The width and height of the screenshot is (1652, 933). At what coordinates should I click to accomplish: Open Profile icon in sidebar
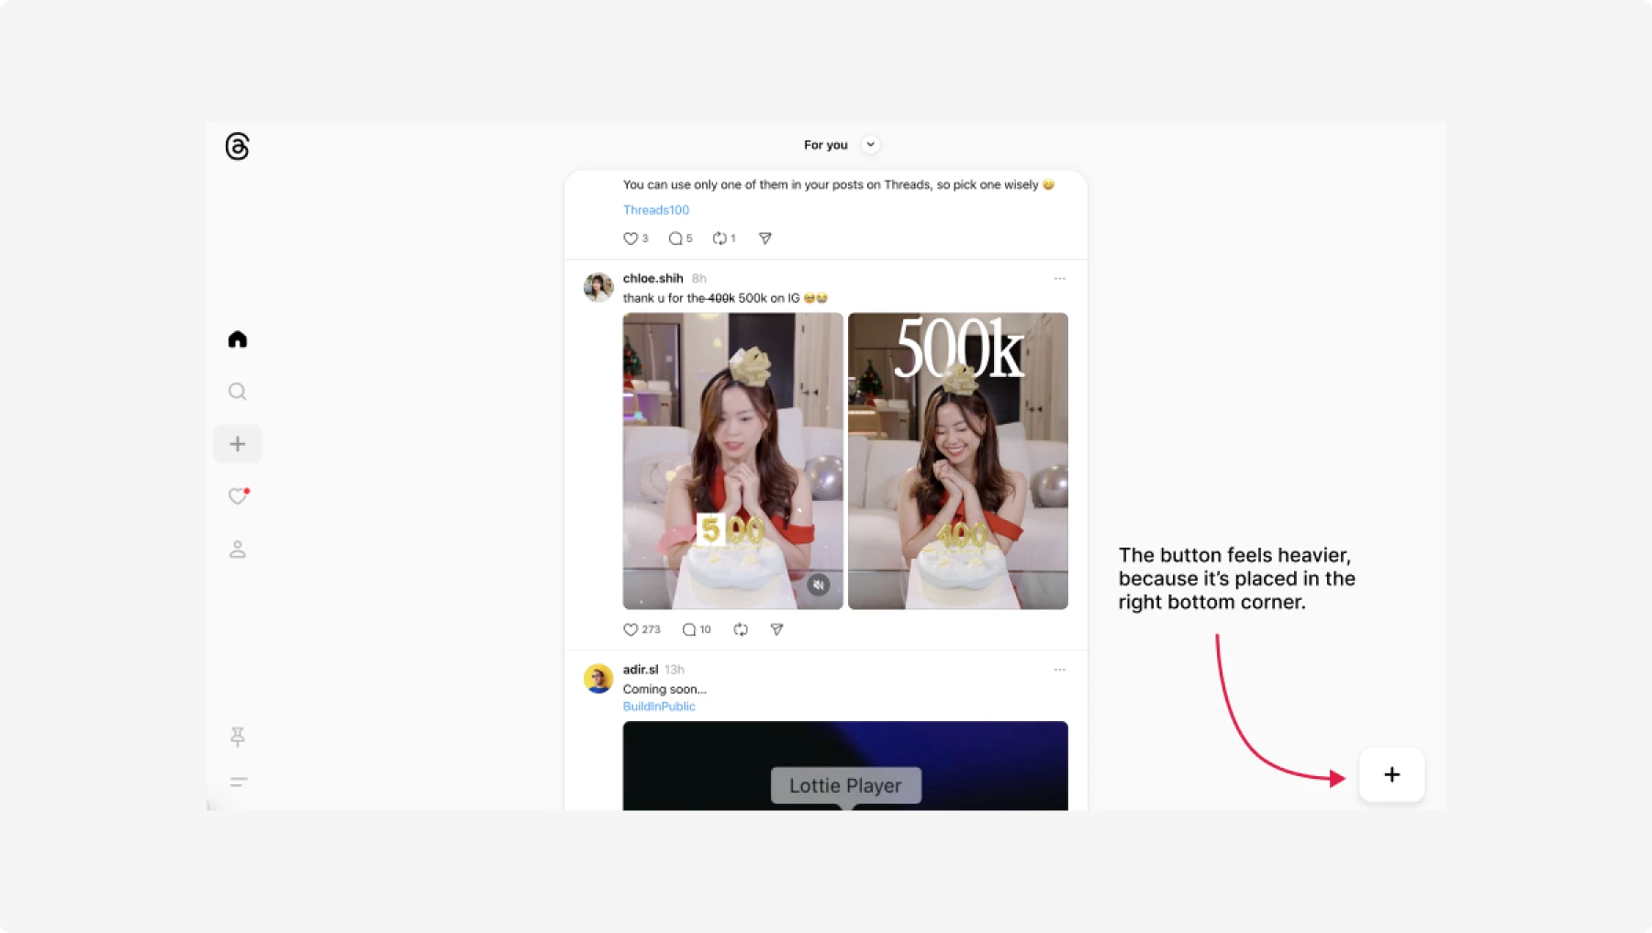click(x=238, y=550)
